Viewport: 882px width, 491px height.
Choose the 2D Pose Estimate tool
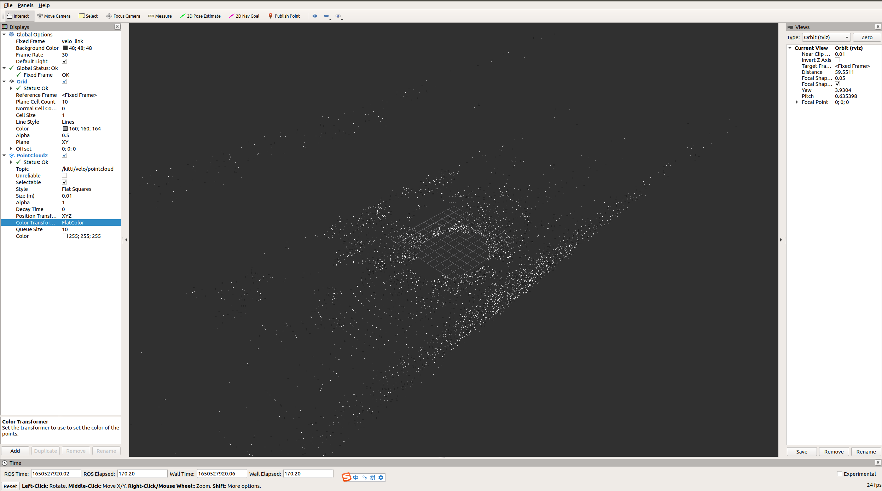(x=200, y=16)
